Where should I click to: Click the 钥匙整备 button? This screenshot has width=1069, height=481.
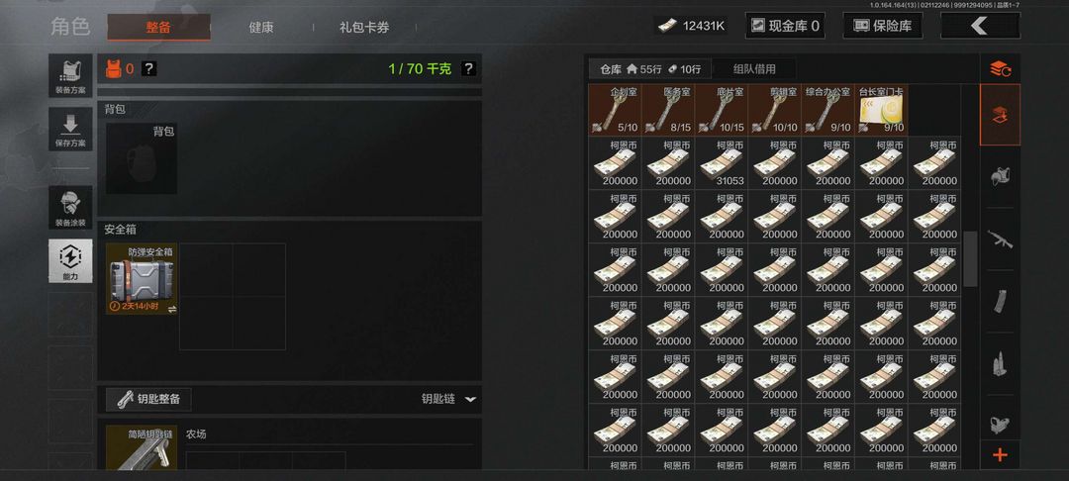148,399
